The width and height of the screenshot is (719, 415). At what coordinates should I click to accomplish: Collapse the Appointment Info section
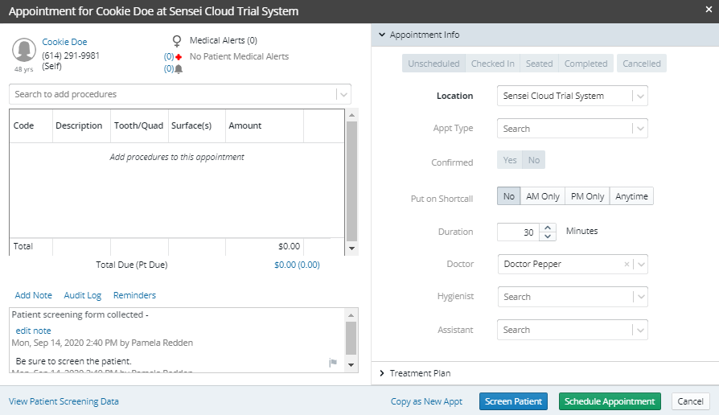382,35
